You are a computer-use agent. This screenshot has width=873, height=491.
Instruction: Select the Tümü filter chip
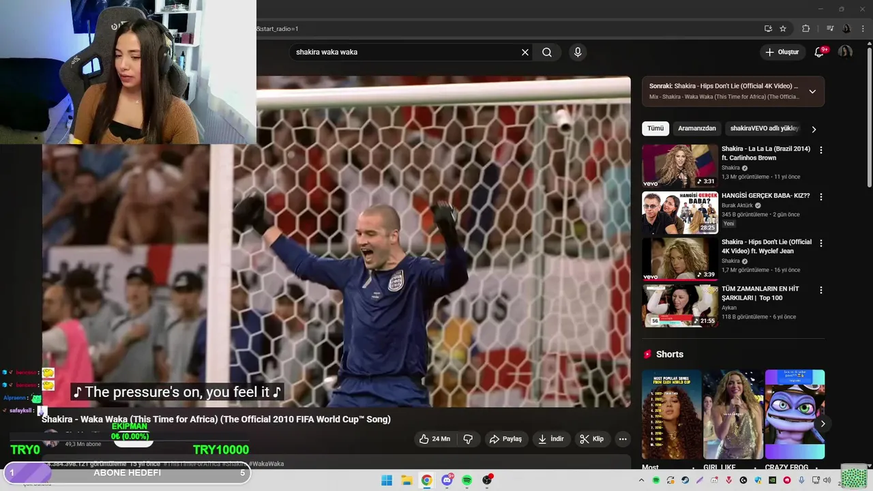[655, 128]
